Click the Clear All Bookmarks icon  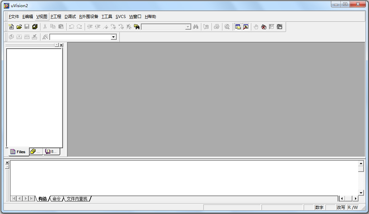click(129, 27)
